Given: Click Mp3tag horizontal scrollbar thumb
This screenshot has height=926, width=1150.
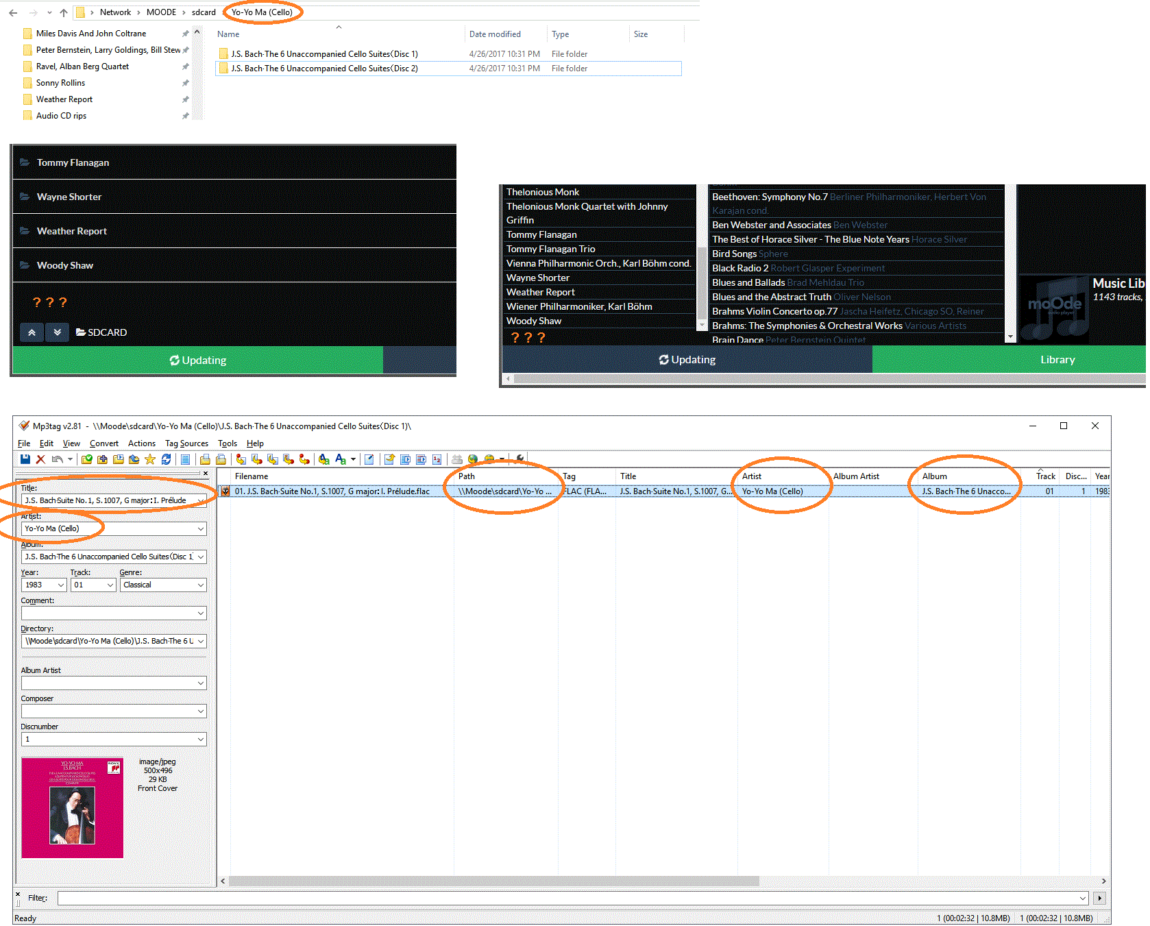Looking at the screenshot, I should click(x=493, y=881).
